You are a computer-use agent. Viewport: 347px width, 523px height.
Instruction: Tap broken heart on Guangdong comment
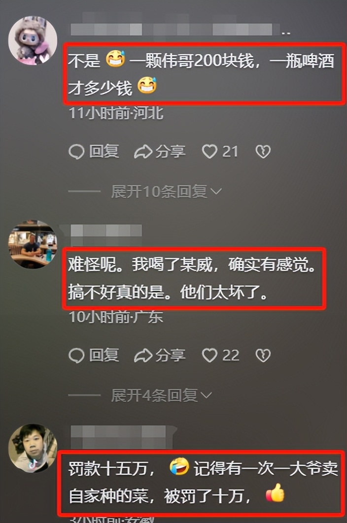point(263,356)
